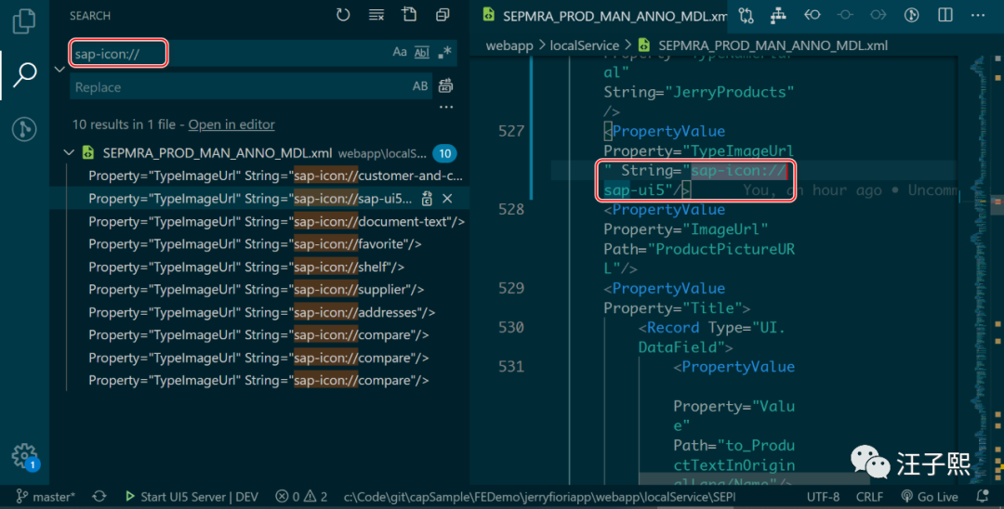
Task: Select SEPMRA_PROD_MAN_ANNO_MDL.xml file in results
Action: tap(217, 153)
